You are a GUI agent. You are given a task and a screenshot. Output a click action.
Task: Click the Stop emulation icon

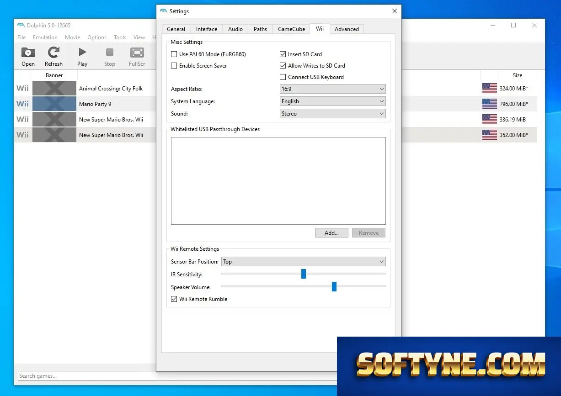point(110,53)
